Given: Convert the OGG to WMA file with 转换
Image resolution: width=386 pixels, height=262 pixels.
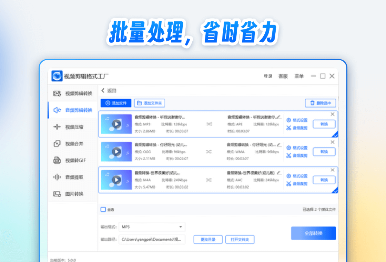Looking at the screenshot, I should coord(324,152).
